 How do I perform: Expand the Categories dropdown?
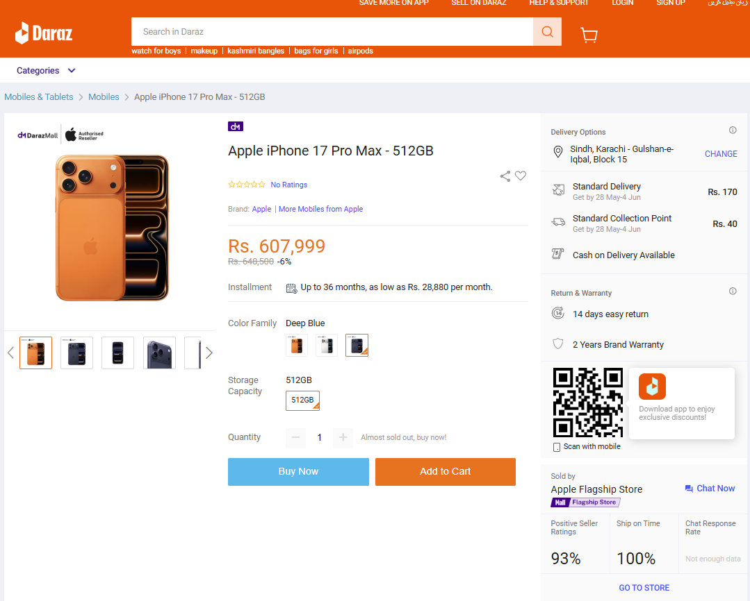click(46, 71)
